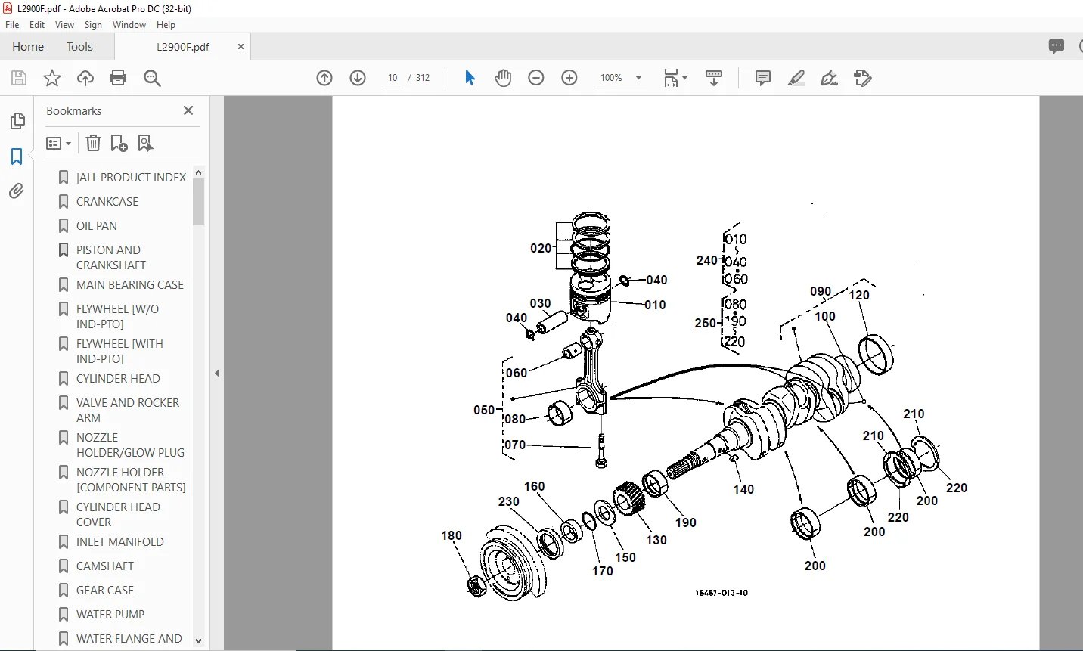1083x651 pixels.
Task: Go to MAIN BEARING CASE bookmark
Action: coord(130,284)
